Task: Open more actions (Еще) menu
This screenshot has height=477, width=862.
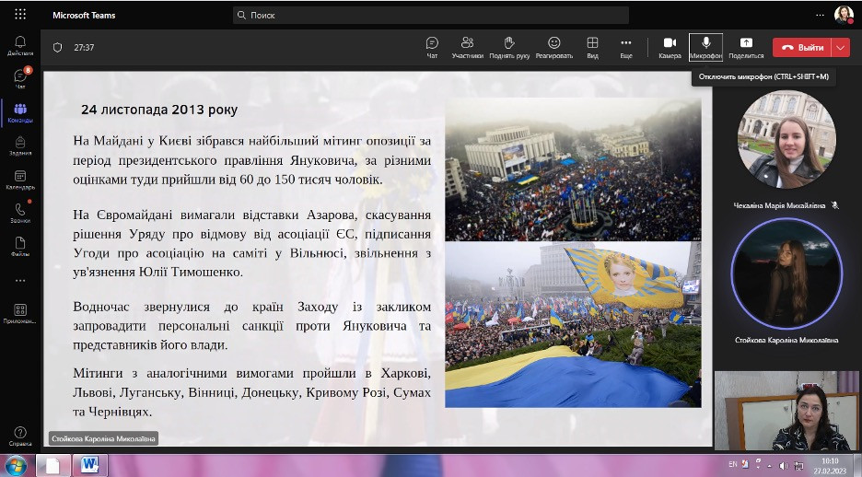Action: tap(626, 48)
